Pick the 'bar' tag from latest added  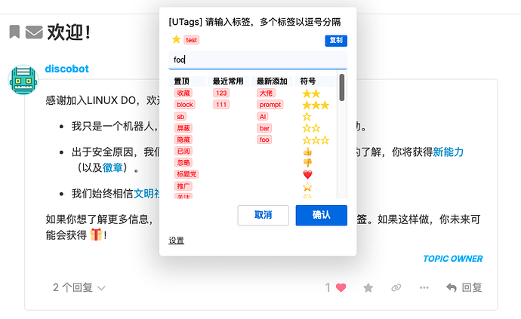point(264,128)
